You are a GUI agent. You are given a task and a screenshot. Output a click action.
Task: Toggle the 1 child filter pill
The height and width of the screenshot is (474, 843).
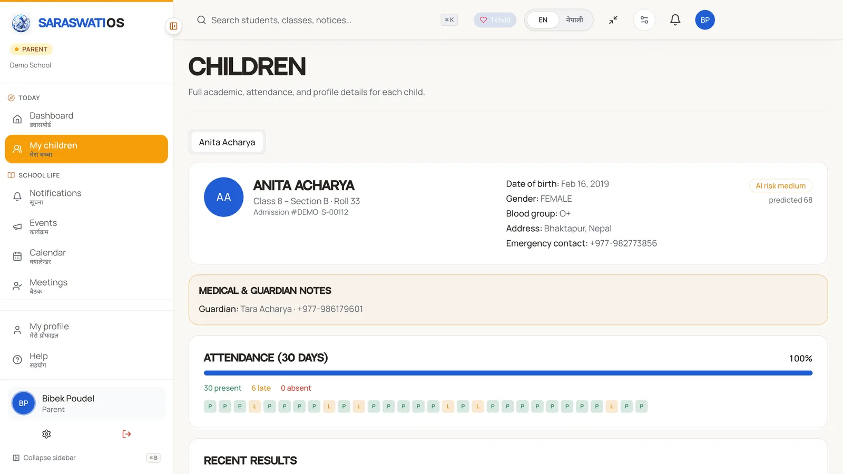pyautogui.click(x=495, y=20)
